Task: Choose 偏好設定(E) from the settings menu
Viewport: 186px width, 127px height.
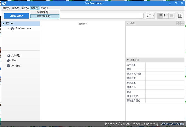Action: point(45,12)
